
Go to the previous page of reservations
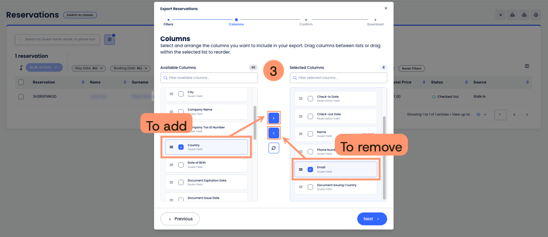[x=514, y=115]
